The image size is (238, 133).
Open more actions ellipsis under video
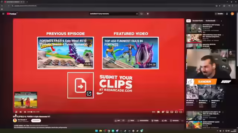(x=182, y=120)
